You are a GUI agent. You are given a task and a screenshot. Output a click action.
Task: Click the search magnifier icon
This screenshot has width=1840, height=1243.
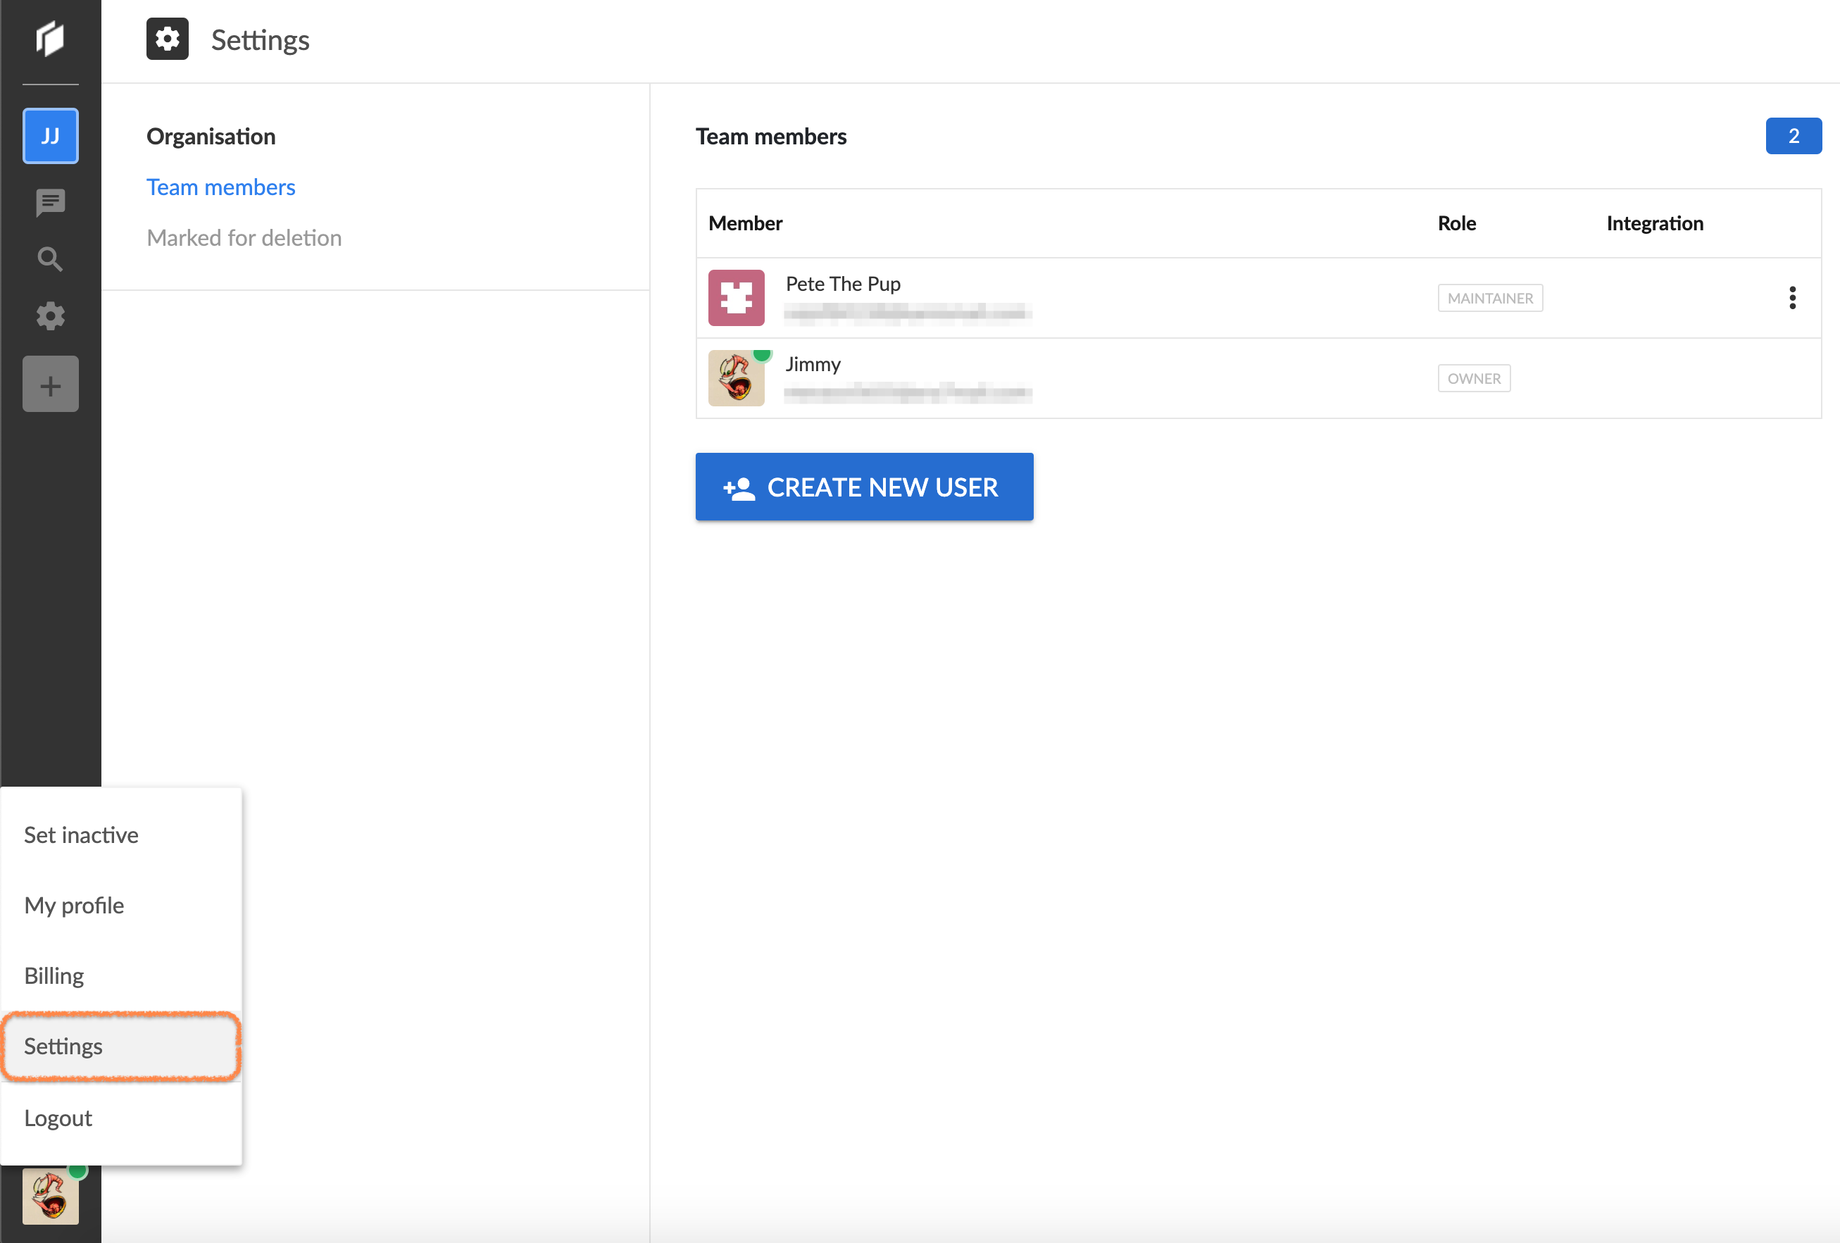point(50,259)
